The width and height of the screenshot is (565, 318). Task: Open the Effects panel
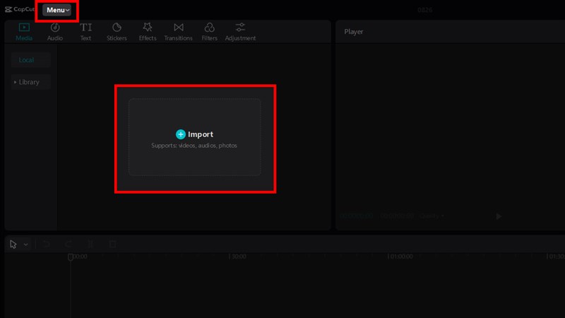tap(148, 31)
